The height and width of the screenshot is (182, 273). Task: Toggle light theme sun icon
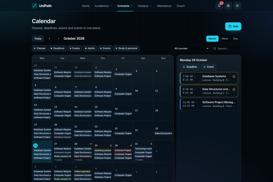pyautogui.click(x=237, y=6)
